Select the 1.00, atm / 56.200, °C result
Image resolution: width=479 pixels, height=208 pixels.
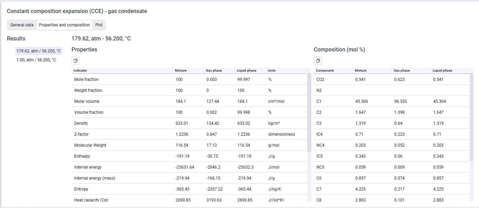[x=36, y=60]
